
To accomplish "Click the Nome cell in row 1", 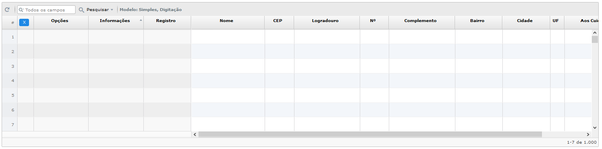I will (x=228, y=37).
